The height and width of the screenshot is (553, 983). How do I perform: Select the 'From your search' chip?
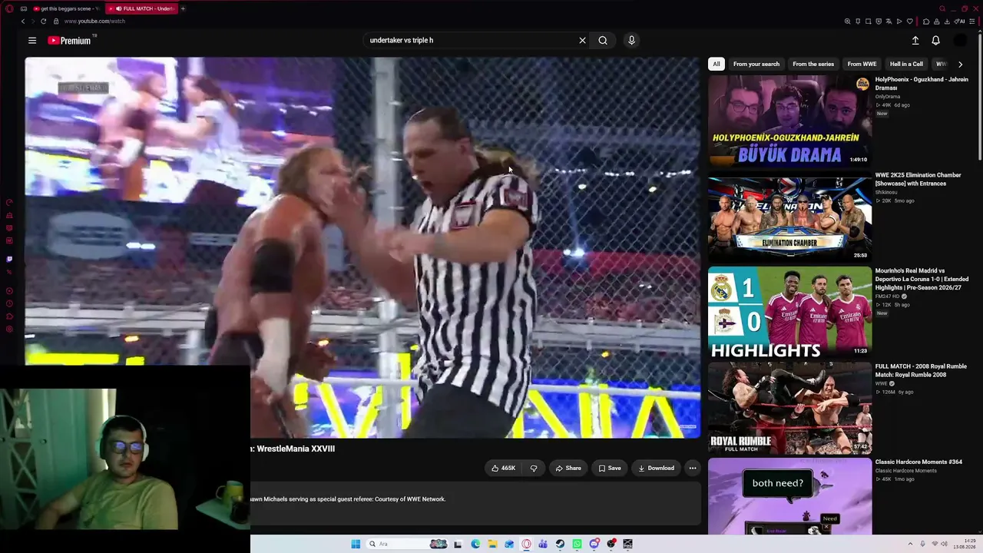[x=756, y=64]
